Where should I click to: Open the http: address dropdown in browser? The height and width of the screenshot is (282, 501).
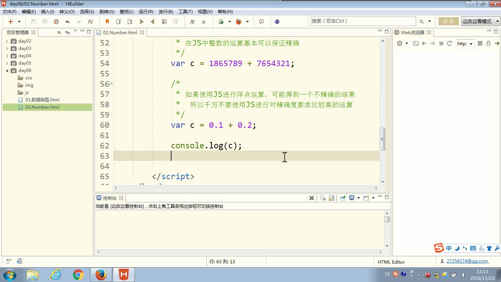click(465, 44)
